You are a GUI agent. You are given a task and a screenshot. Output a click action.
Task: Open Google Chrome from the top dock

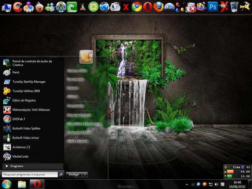(137, 7)
